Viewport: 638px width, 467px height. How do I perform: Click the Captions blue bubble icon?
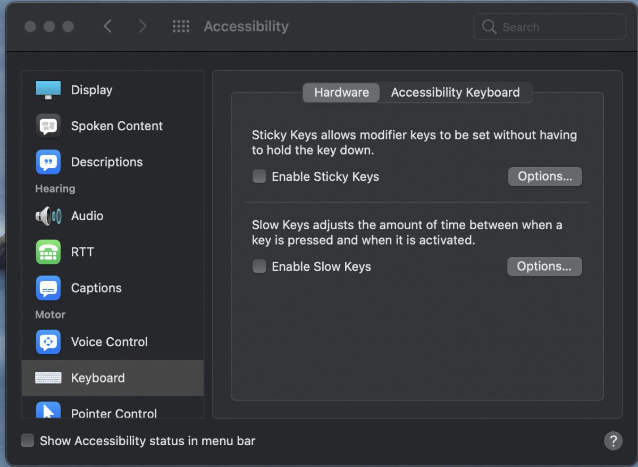tap(48, 288)
